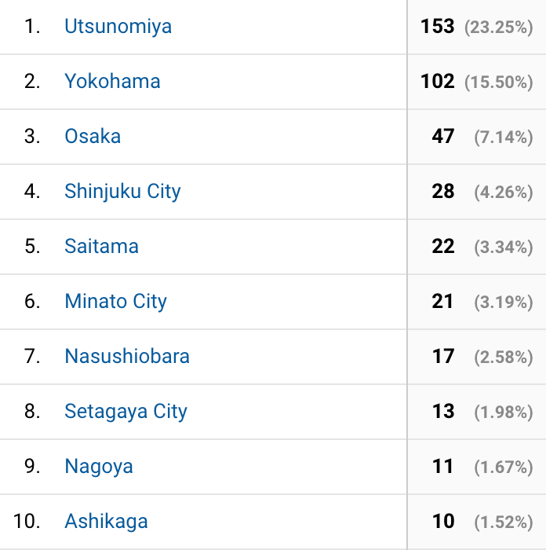This screenshot has width=546, height=550.
Task: Select the Nasushiobara city link
Action: 127,357
